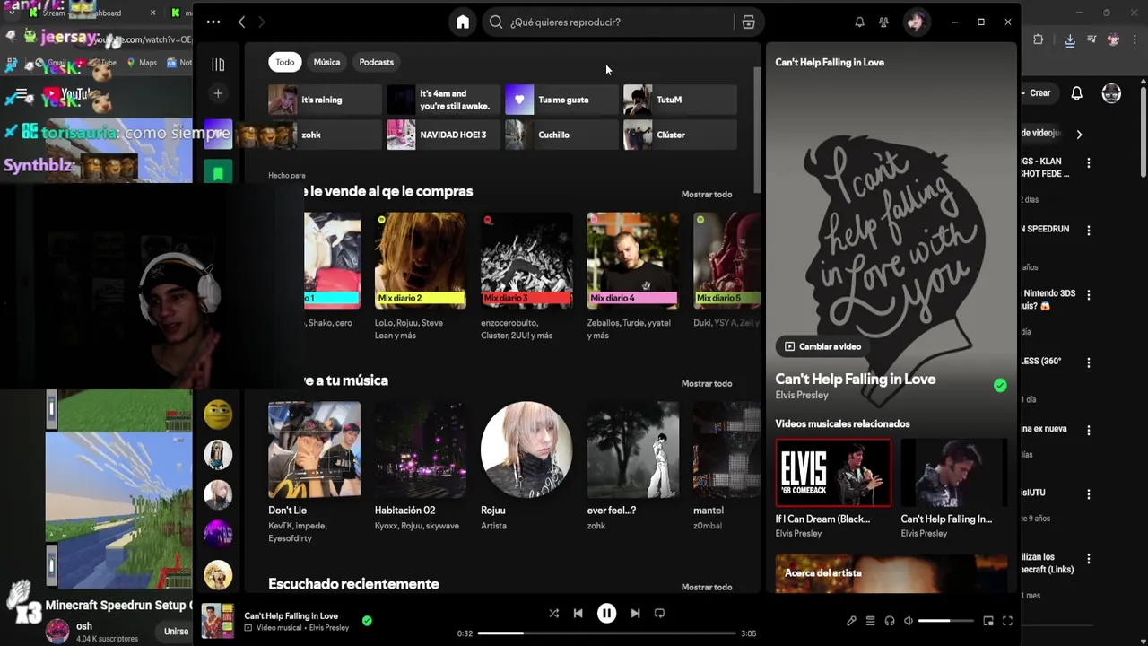This screenshot has height=646, width=1148.
Task: Skip to next track
Action: 635,614
